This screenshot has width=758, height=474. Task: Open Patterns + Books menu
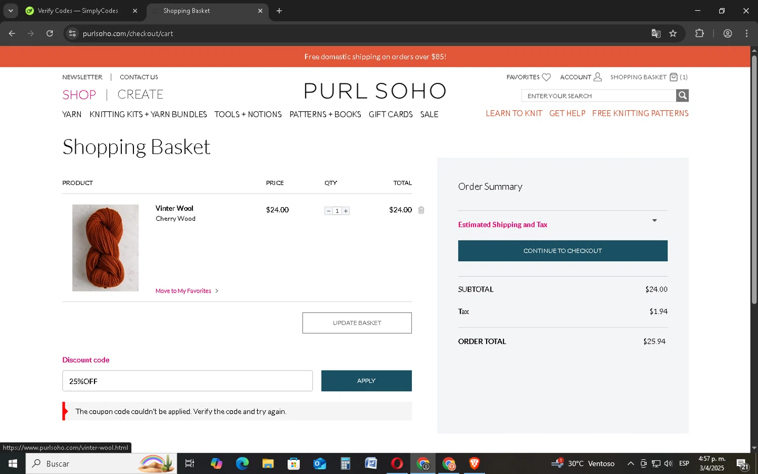pos(325,115)
